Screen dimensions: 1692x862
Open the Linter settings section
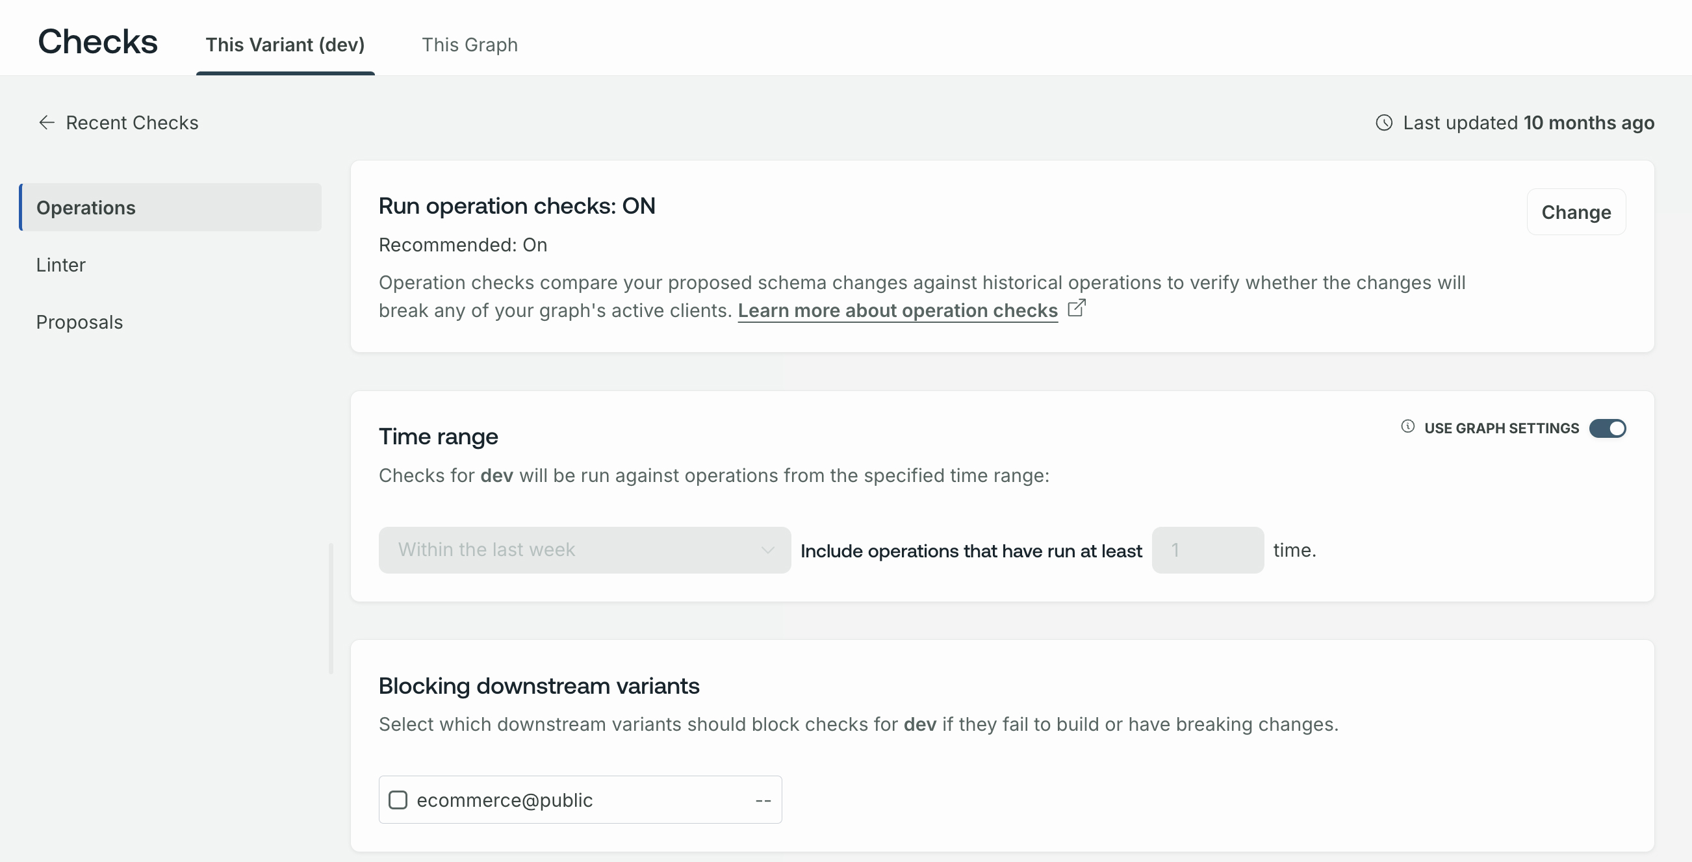click(60, 264)
